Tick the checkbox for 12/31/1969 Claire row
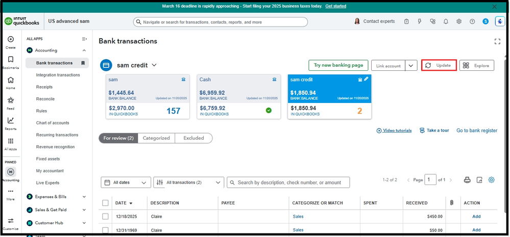Viewport: 510px width, 237px height. tap(105, 230)
